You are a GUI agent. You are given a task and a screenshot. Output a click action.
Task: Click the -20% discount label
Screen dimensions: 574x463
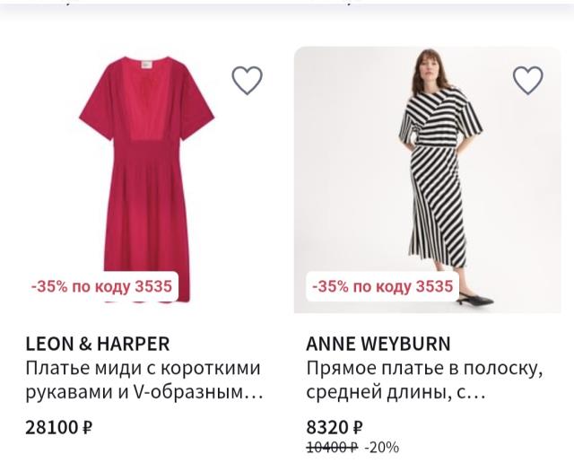click(x=382, y=447)
